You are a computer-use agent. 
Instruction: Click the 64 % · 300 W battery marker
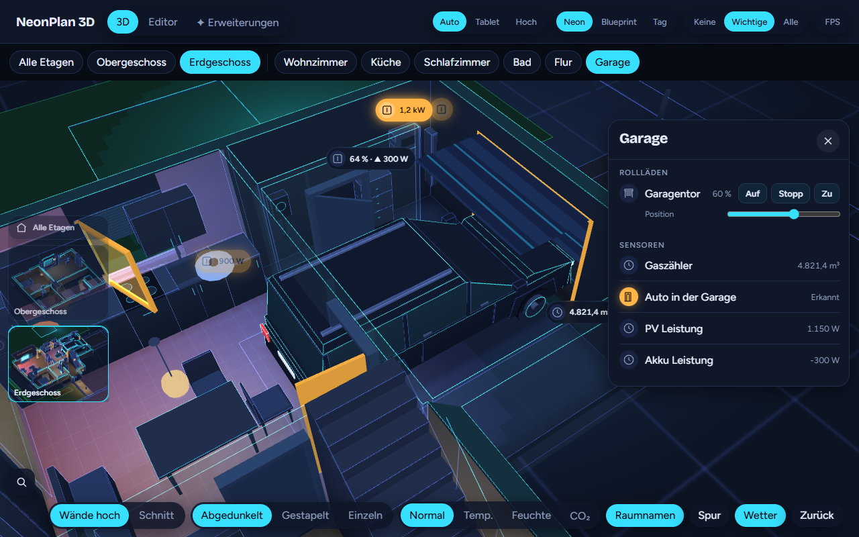tap(370, 159)
